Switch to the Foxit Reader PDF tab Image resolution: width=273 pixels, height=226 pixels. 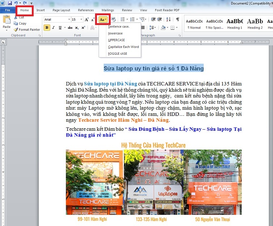point(167,10)
